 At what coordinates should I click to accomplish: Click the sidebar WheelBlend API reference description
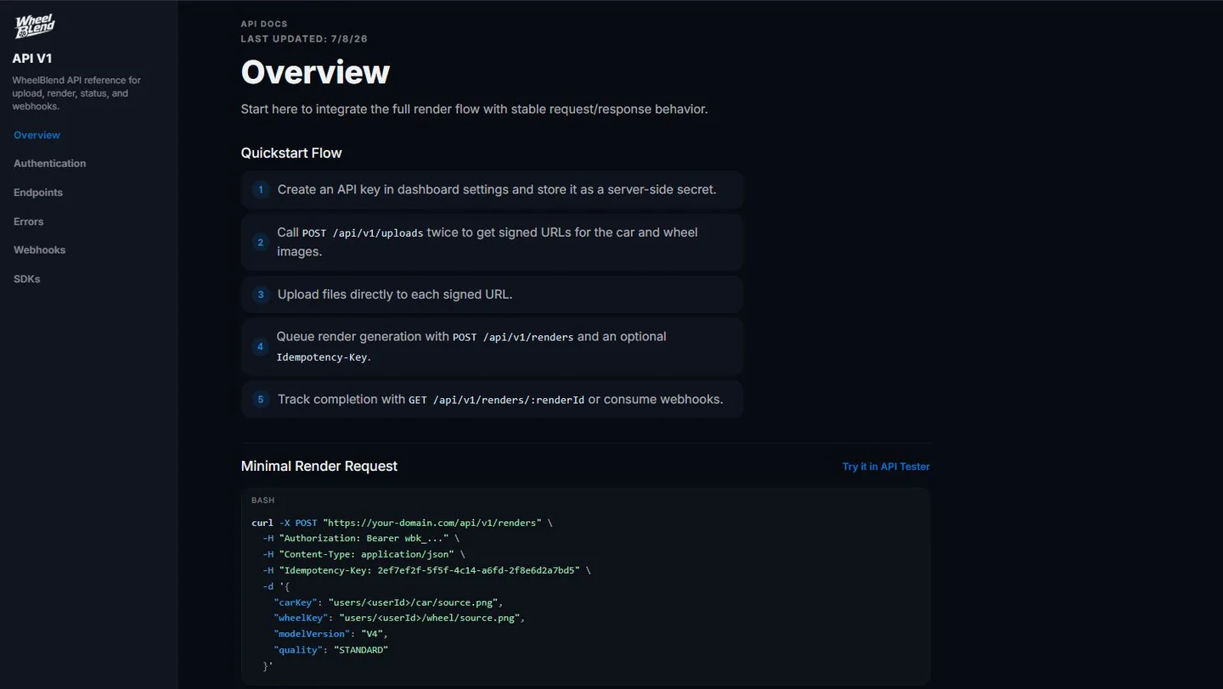pyautogui.click(x=76, y=93)
